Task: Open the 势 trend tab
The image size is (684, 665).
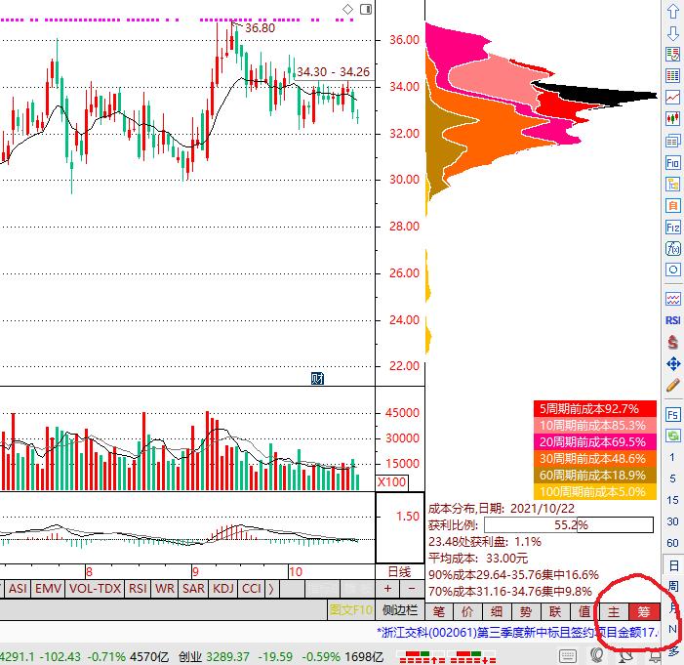Action: [526, 611]
